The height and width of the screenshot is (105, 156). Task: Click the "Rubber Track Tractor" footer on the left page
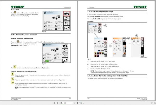click(16, 98)
